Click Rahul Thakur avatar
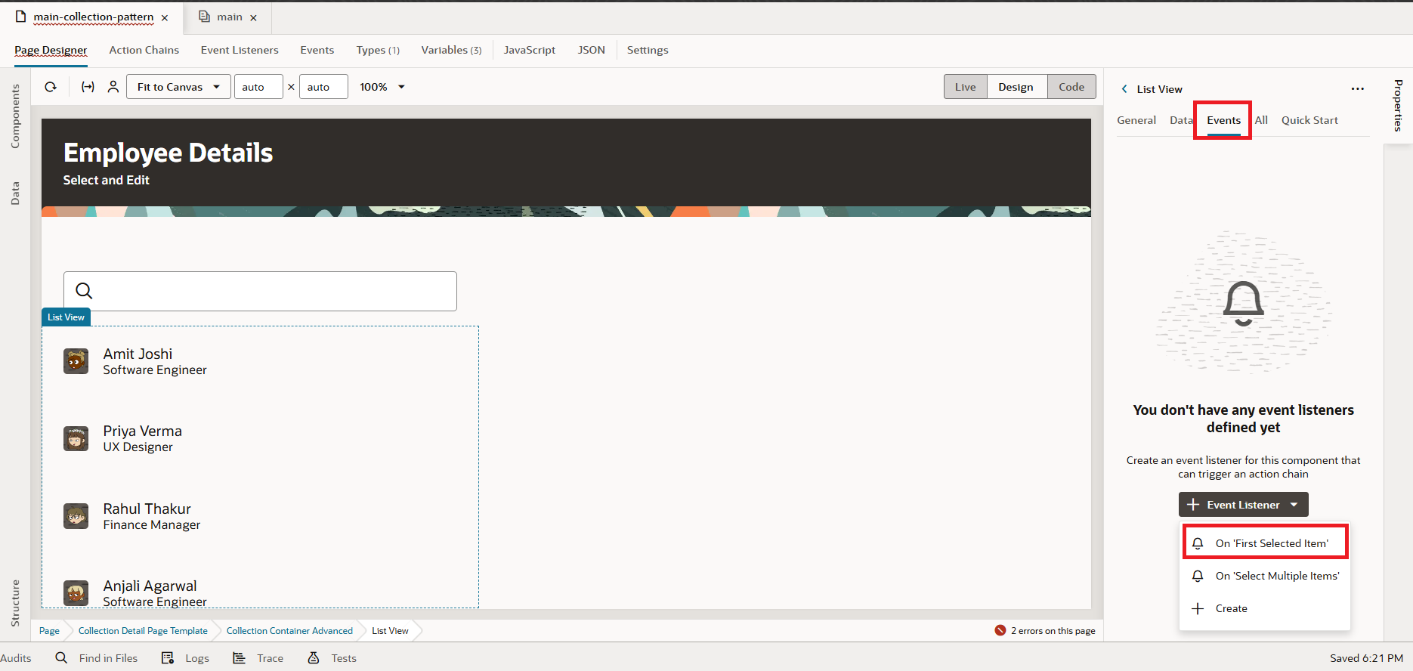1413x671 pixels. (76, 517)
